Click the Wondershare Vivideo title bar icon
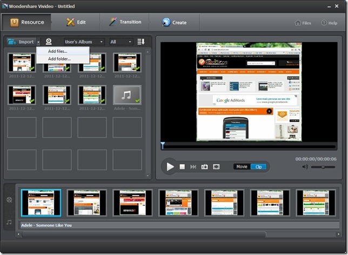 point(5,6)
